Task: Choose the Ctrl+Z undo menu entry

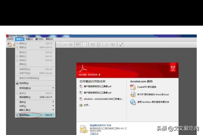Action: (x=35, y=44)
